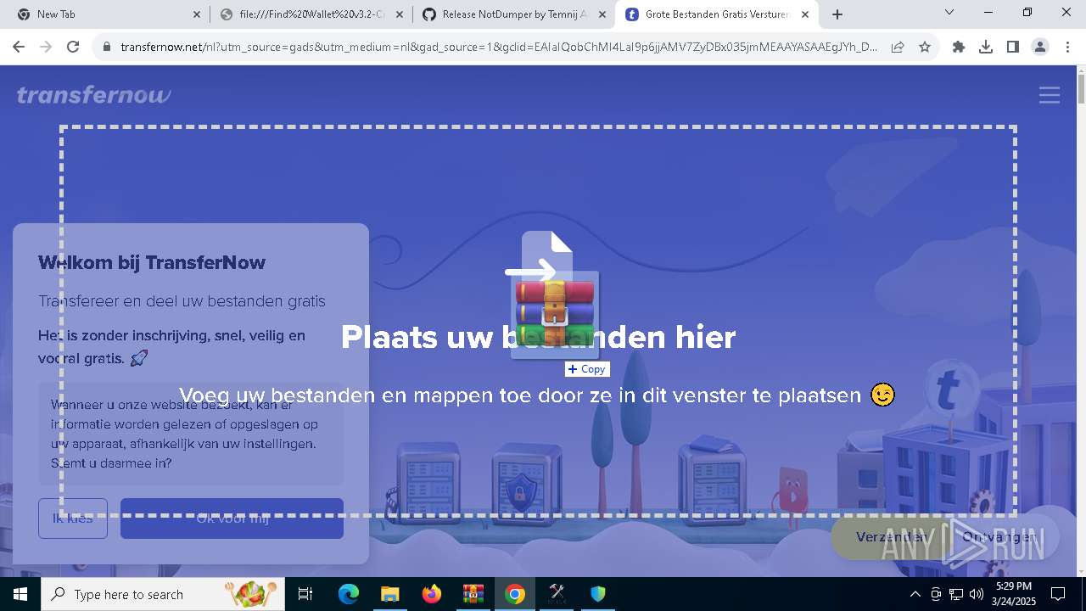Go back to the previous page
Image resolution: width=1086 pixels, height=611 pixels.
click(x=19, y=48)
